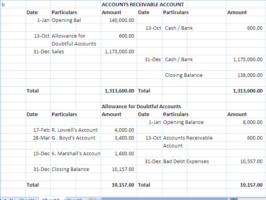This screenshot has width=266, height=200.
Task: Select the Allowance for Doubtful Accounts title
Action: pos(142,107)
